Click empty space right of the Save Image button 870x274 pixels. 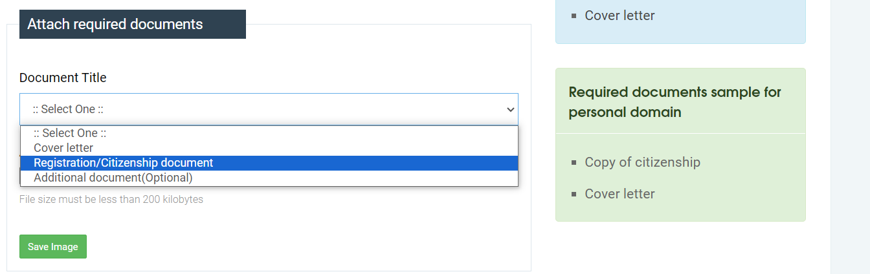pos(291,247)
